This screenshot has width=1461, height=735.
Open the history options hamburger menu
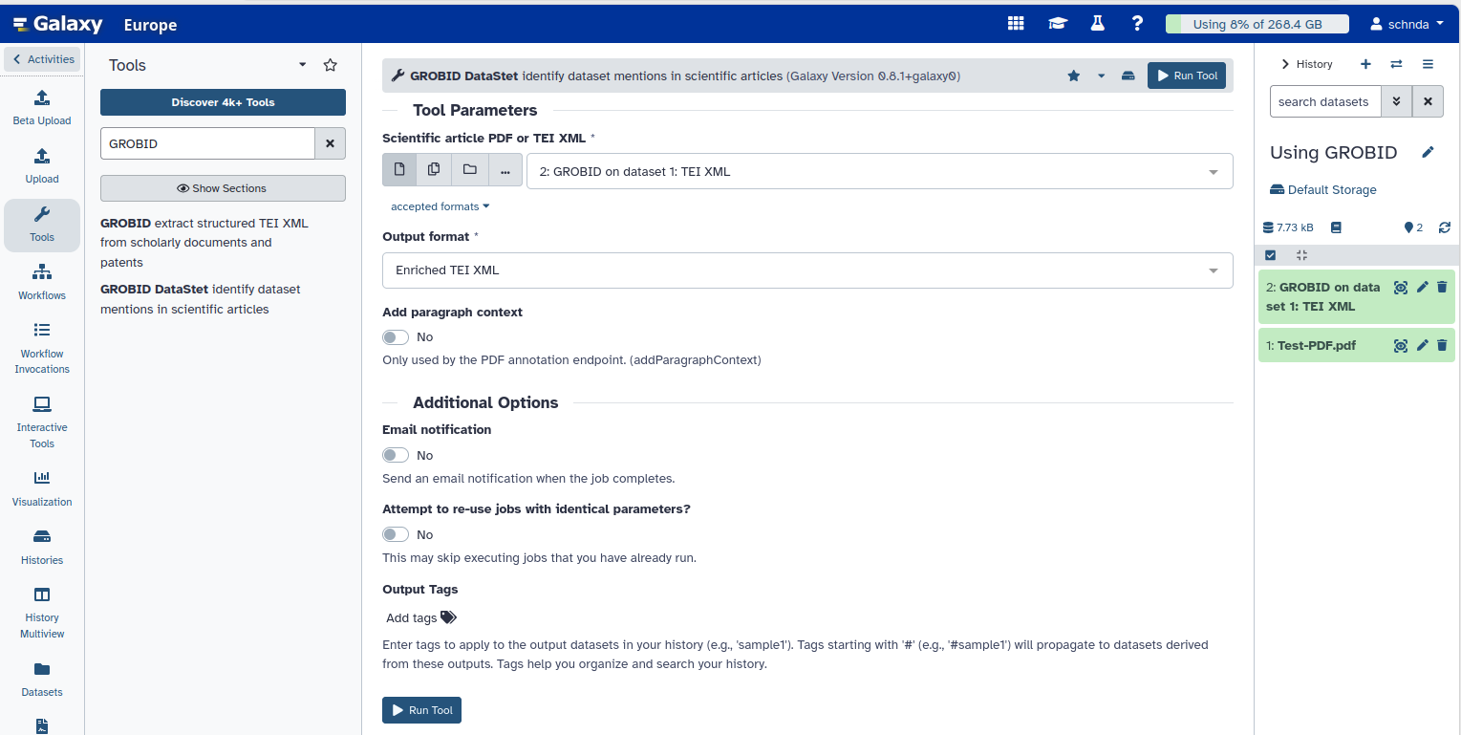pos(1428,64)
